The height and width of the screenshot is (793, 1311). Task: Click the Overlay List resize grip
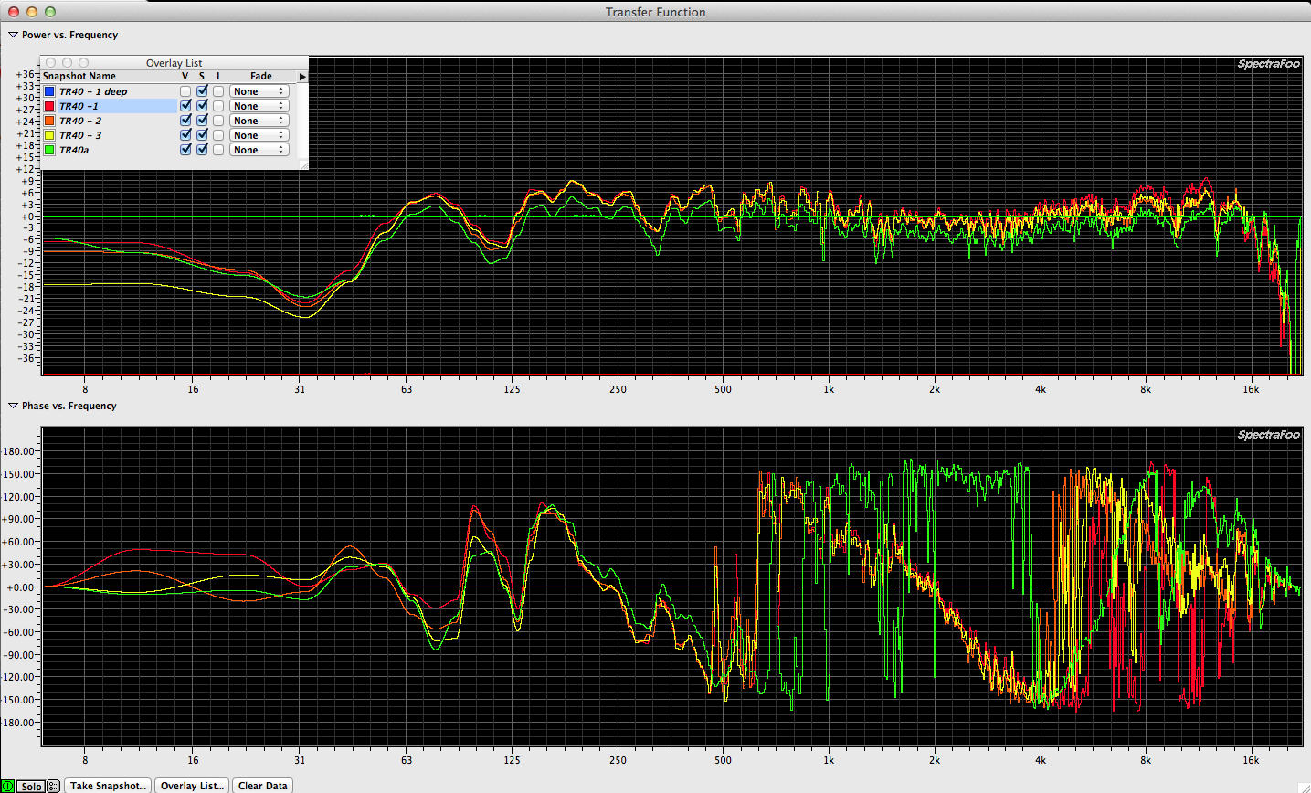(303, 164)
